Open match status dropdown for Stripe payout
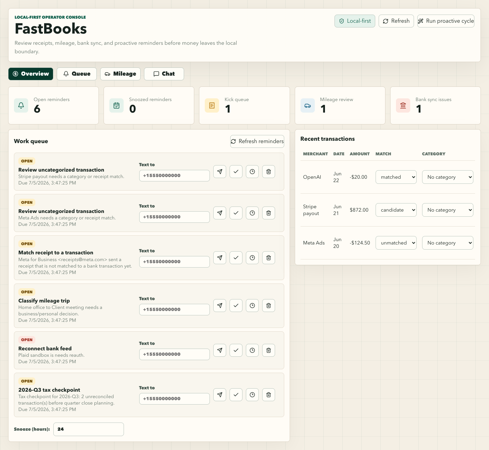The width and height of the screenshot is (489, 450). click(x=396, y=210)
